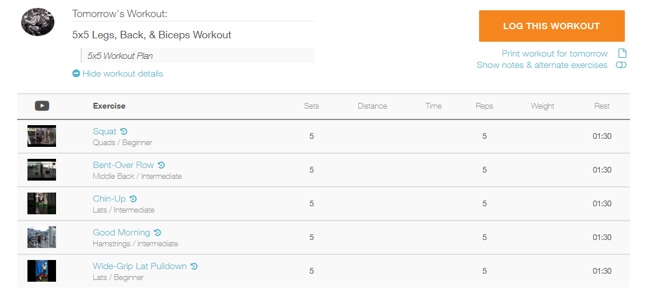
Task: Play the Wide-Grip Lat Pulldown video thumbnail
Action: point(42,271)
